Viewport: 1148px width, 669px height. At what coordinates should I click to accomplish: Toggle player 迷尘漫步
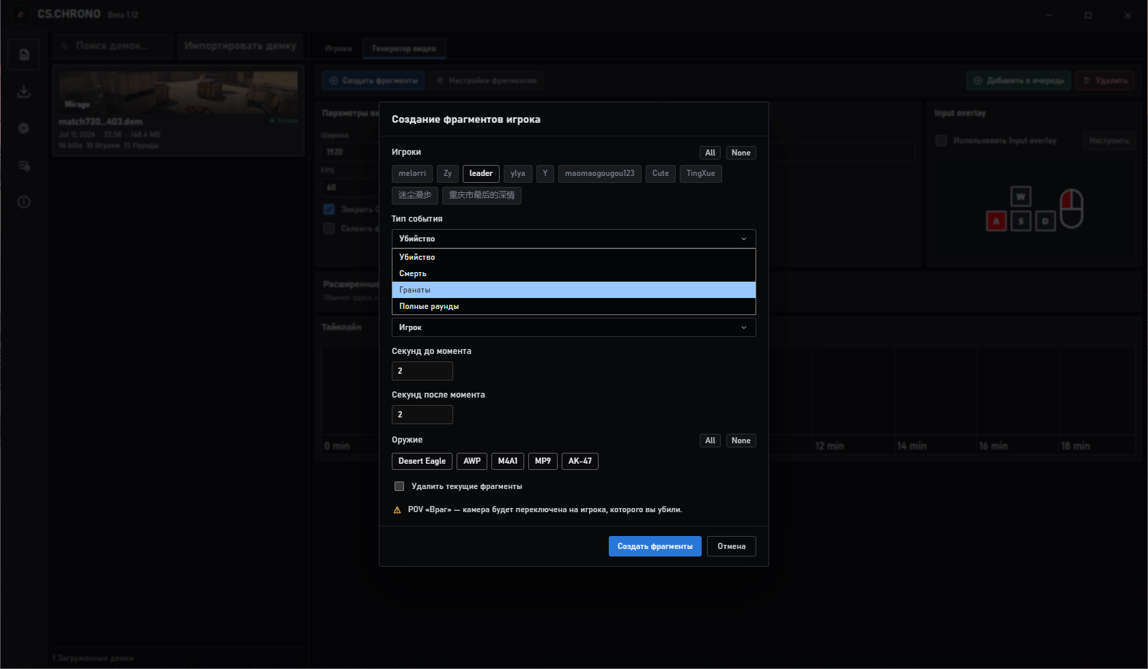tap(415, 196)
